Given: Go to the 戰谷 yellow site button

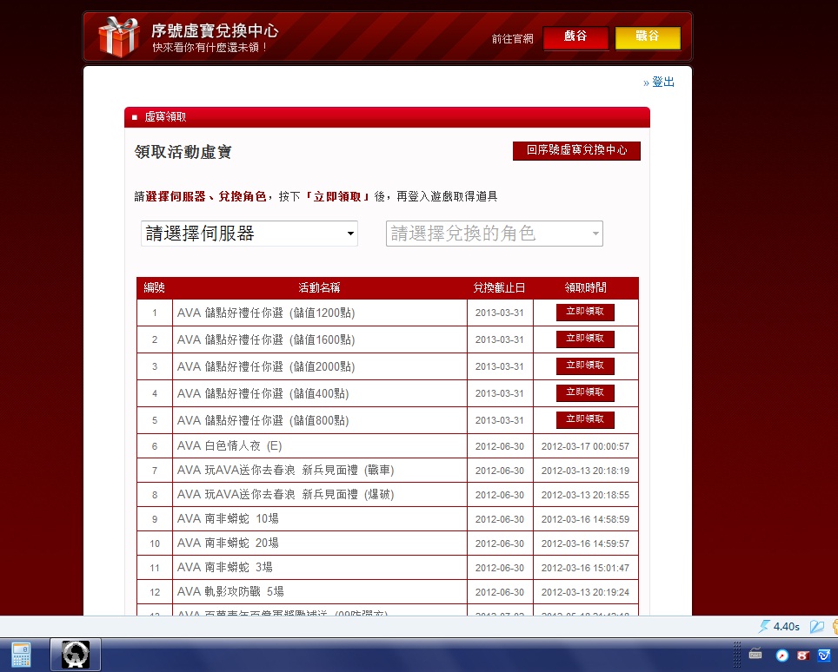Looking at the screenshot, I should [x=648, y=38].
